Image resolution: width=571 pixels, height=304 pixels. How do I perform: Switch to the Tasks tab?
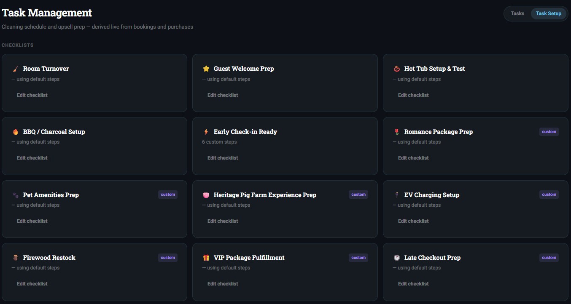tap(517, 13)
